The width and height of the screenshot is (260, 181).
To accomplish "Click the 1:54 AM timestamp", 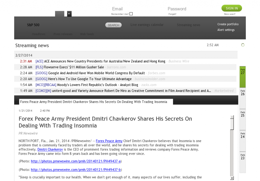I will pyautogui.click(x=26, y=85).
